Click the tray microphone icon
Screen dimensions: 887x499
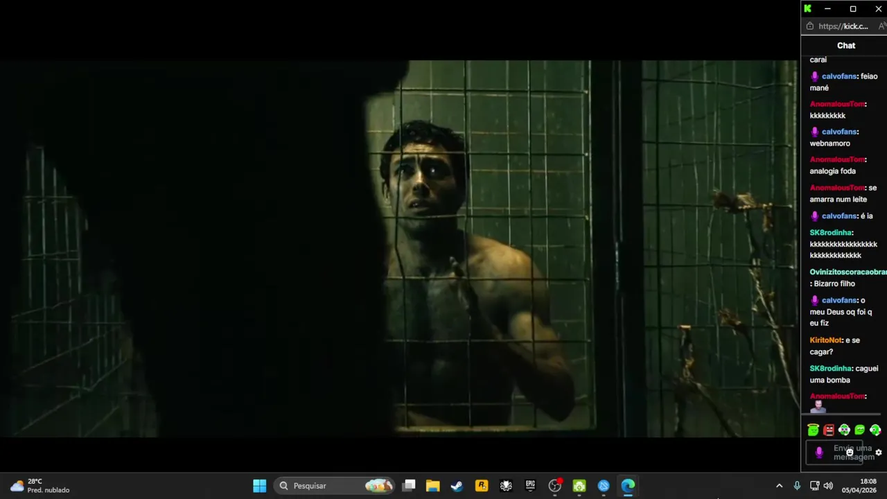[x=797, y=486]
